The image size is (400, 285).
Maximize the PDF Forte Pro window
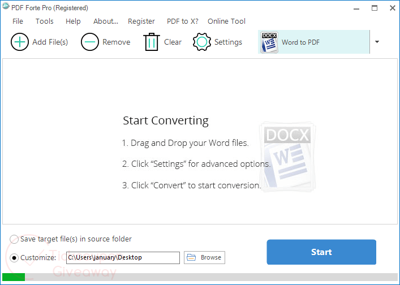(x=375, y=8)
